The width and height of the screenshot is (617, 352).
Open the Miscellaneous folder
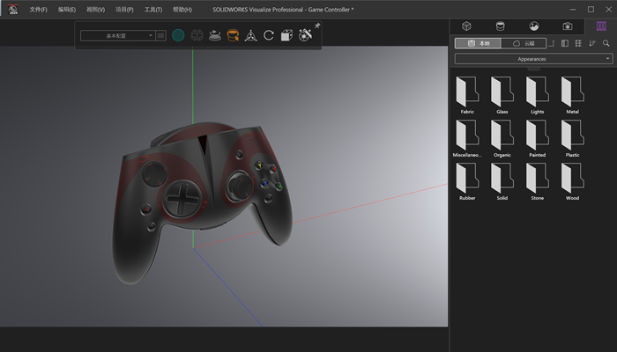(467, 138)
